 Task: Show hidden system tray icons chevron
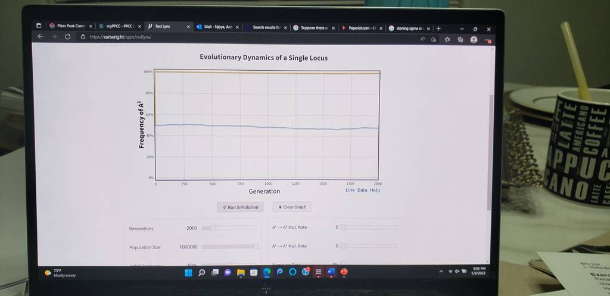(x=441, y=272)
